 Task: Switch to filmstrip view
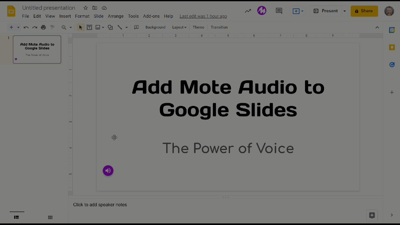point(17,217)
